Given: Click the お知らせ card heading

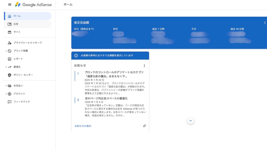Looking at the screenshot, I should 80,65.
